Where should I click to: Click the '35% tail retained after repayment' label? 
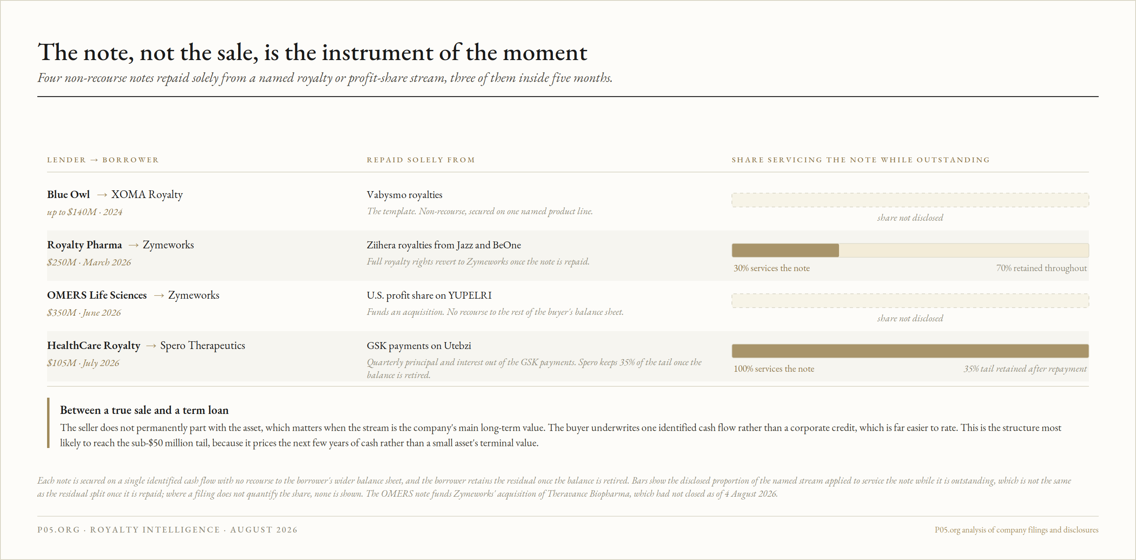tap(1025, 368)
